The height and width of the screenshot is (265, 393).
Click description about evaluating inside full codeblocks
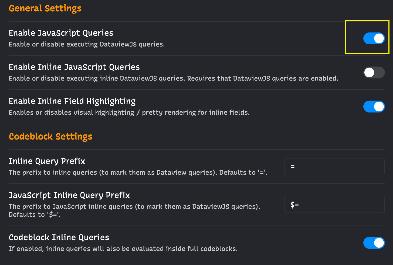123,249
